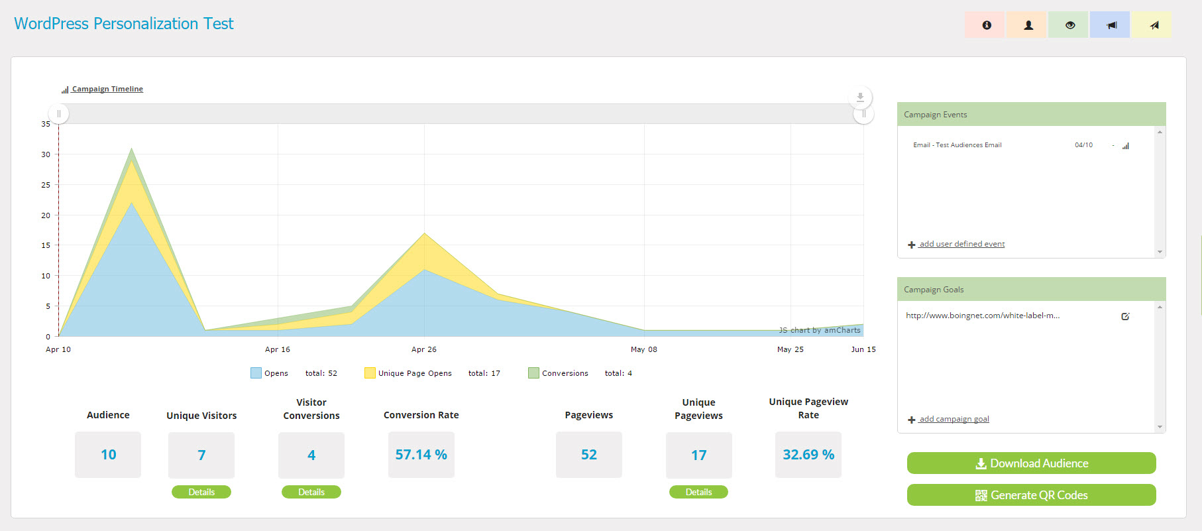The image size is (1202, 531).
Task: Click the eye preview icon button
Action: pyautogui.click(x=1068, y=25)
